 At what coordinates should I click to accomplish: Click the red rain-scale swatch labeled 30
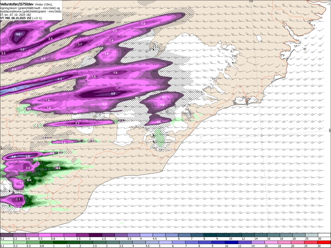pyautogui.click(x=325, y=242)
